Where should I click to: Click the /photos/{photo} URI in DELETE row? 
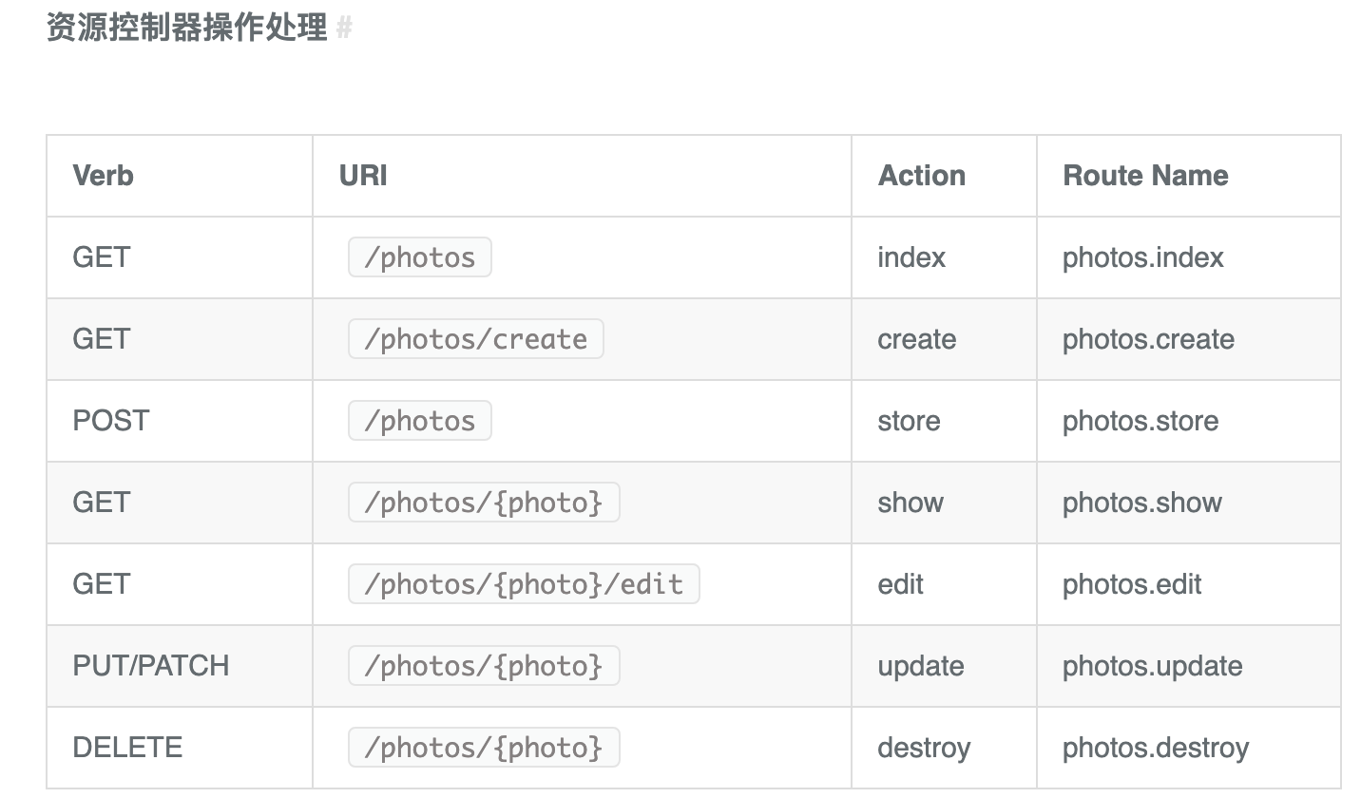coord(484,748)
